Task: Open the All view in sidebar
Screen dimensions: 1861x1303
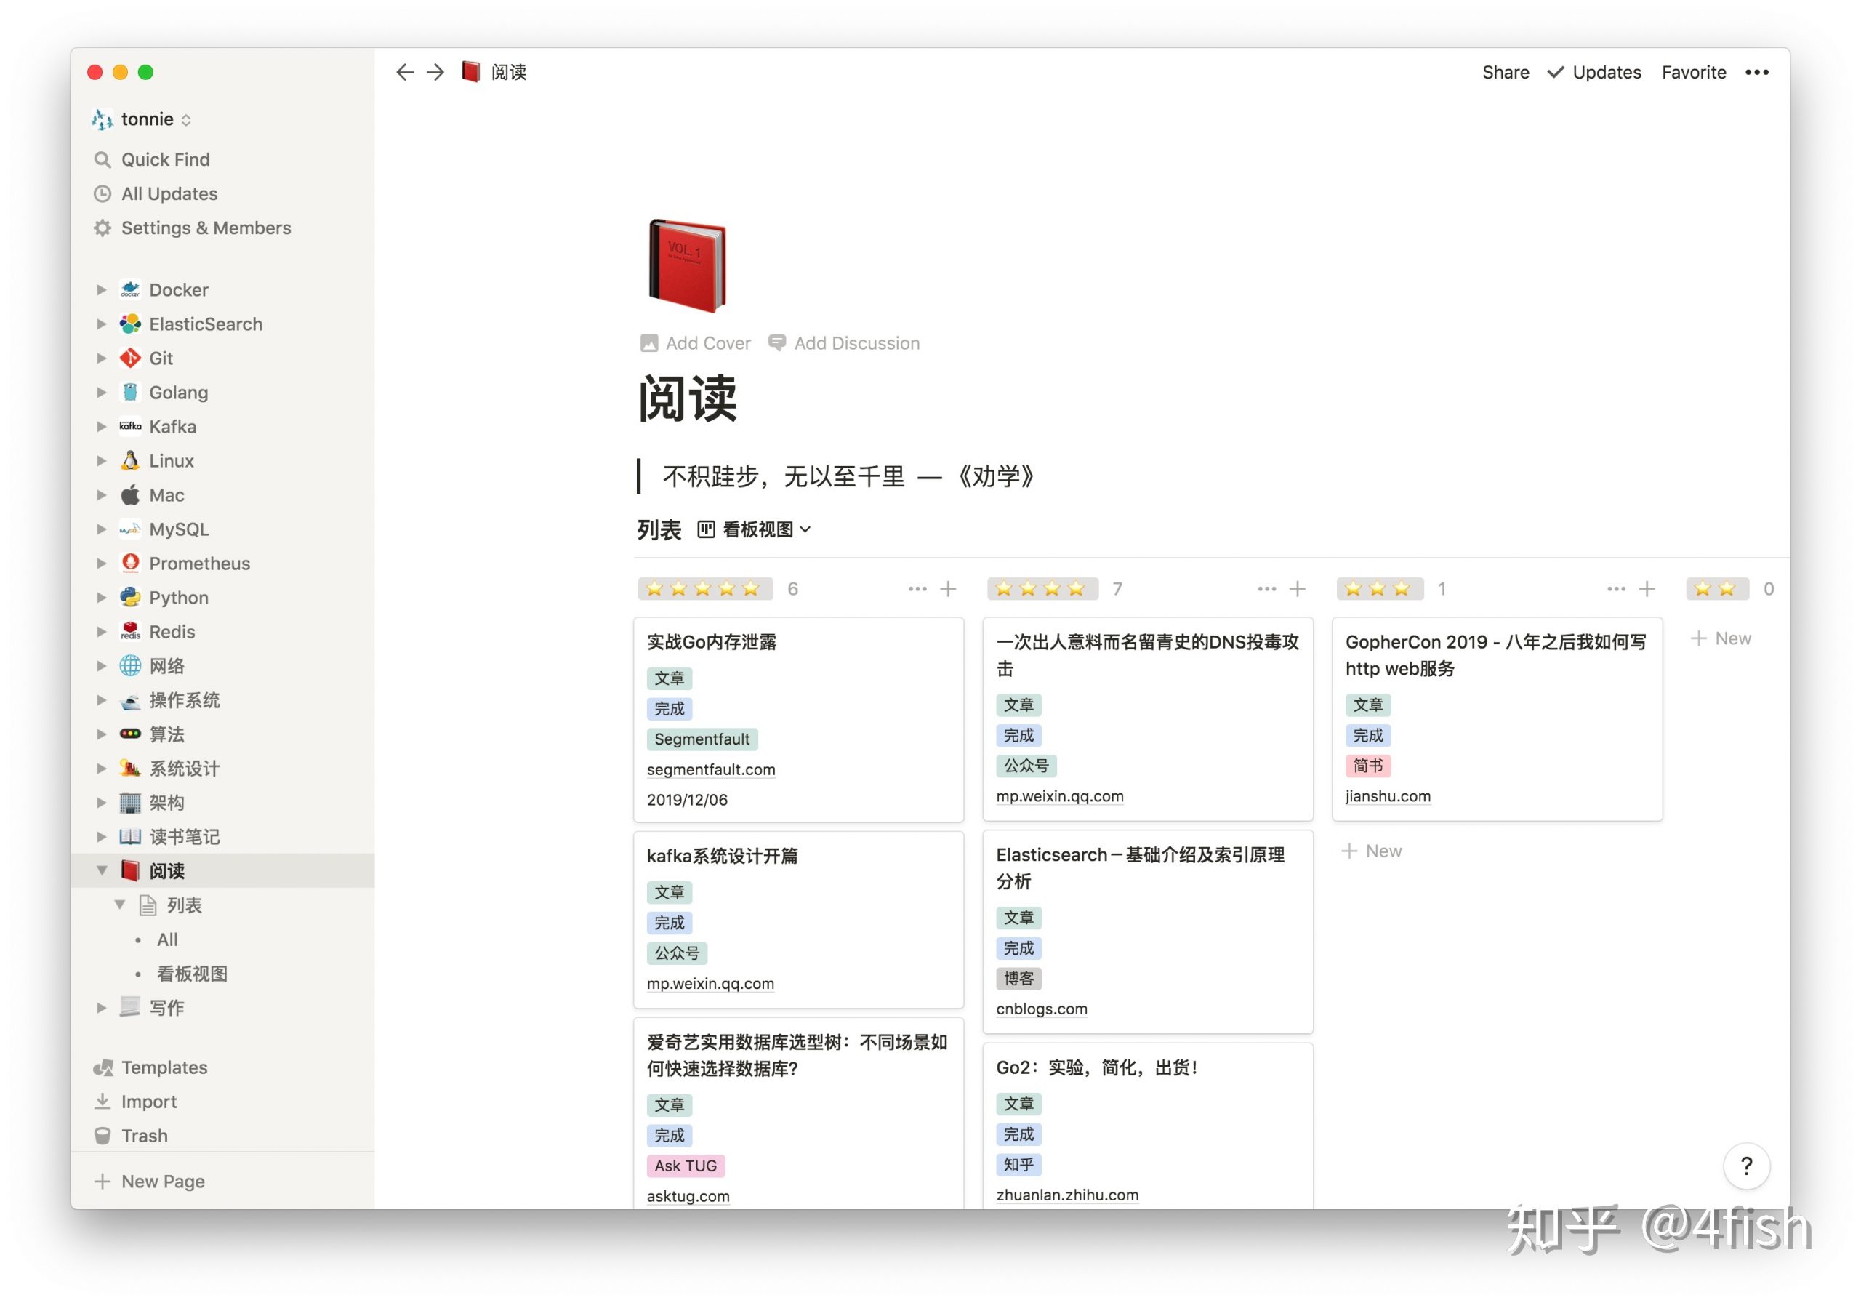Action: [x=167, y=939]
